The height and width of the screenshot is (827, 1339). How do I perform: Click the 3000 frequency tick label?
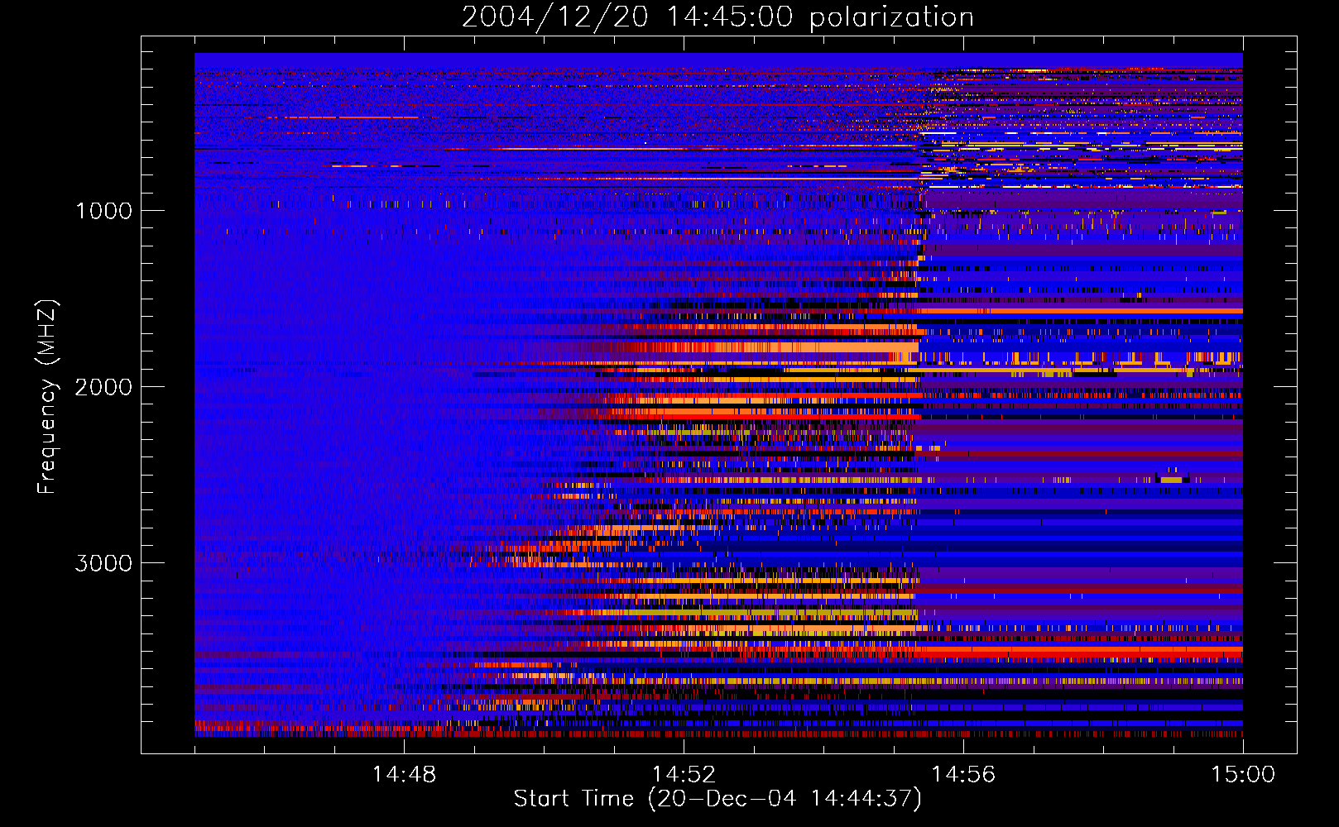click(103, 563)
